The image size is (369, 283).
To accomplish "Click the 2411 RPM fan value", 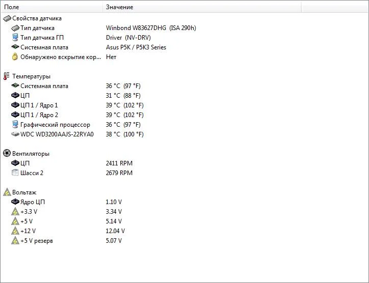I will pos(119,163).
